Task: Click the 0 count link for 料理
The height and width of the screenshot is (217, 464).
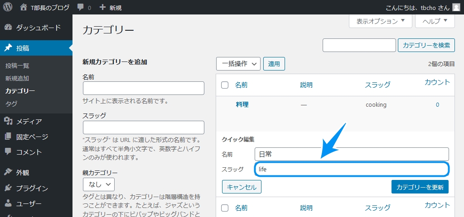Action: pos(437,104)
